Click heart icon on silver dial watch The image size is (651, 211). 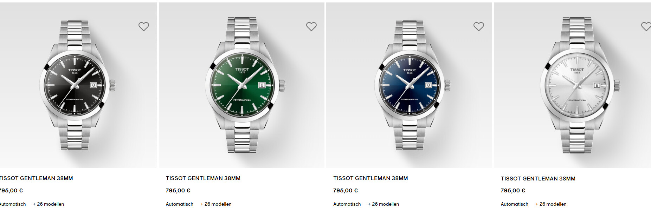point(646,26)
